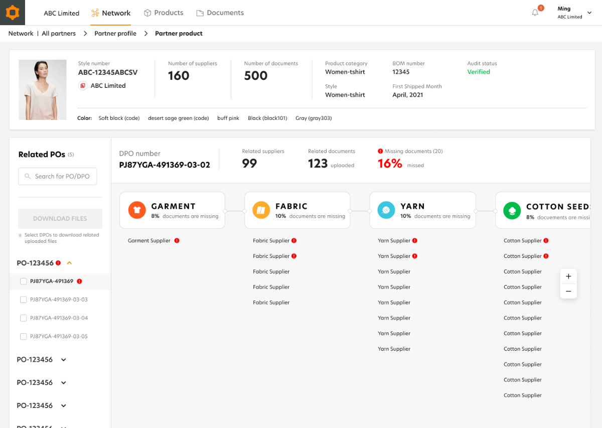Image resolution: width=602 pixels, height=428 pixels.
Task: Click the Garment Supplier red alert icon
Action: pyautogui.click(x=177, y=241)
